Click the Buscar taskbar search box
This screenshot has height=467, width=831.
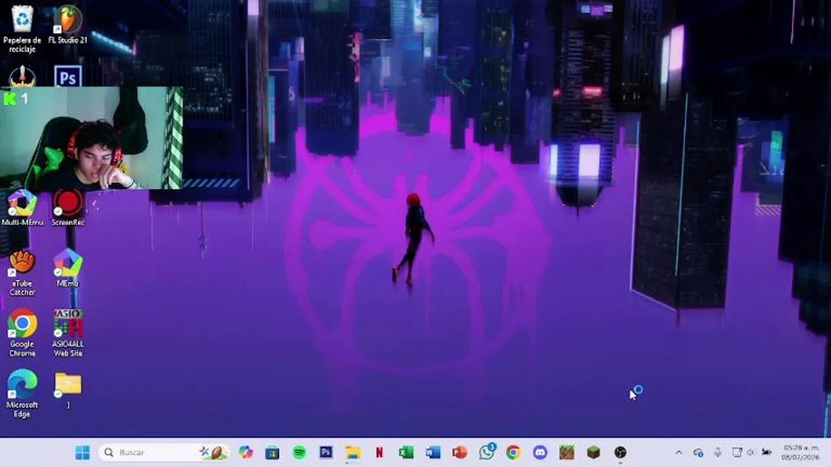[x=164, y=452]
